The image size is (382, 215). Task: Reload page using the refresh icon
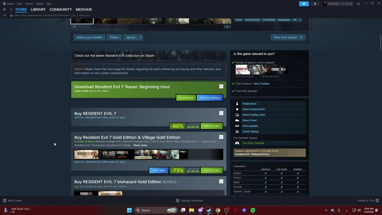point(4,15)
